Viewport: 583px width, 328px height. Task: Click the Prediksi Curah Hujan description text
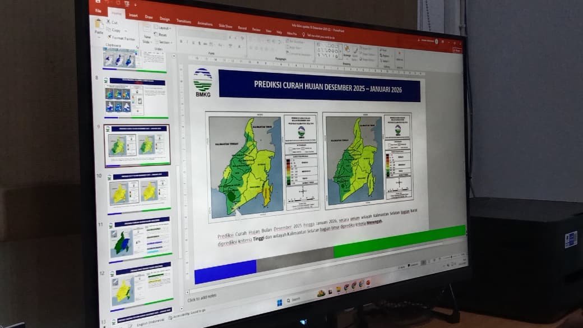click(318, 227)
